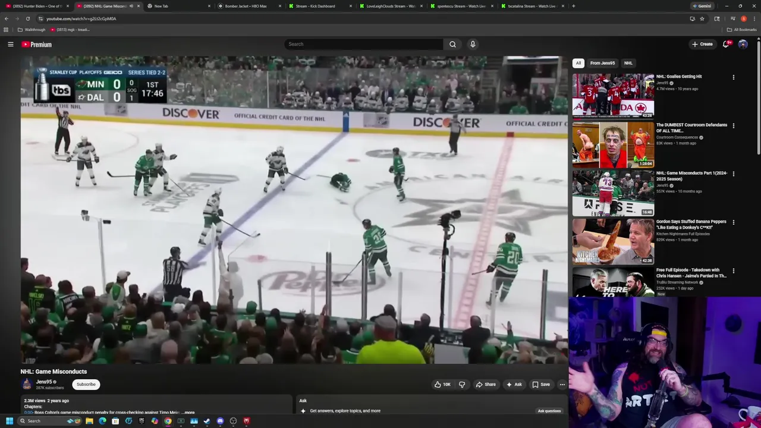Open Walkthrough bookmarks folder
This screenshot has height=428, width=761.
(x=32, y=30)
